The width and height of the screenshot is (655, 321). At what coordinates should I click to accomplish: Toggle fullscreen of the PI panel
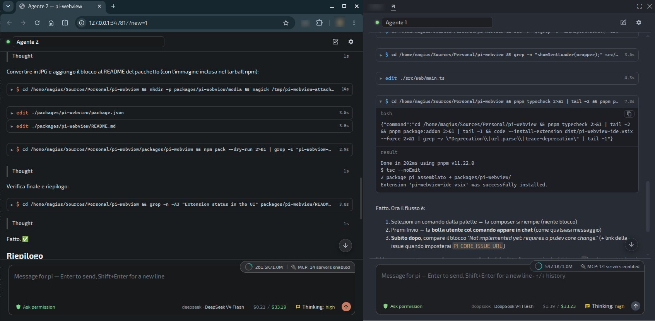[x=640, y=6]
